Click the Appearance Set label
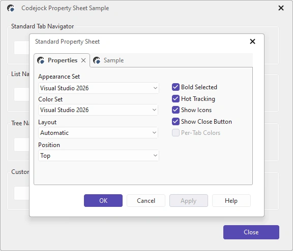Viewport: 293px width, 251px height. (59, 77)
